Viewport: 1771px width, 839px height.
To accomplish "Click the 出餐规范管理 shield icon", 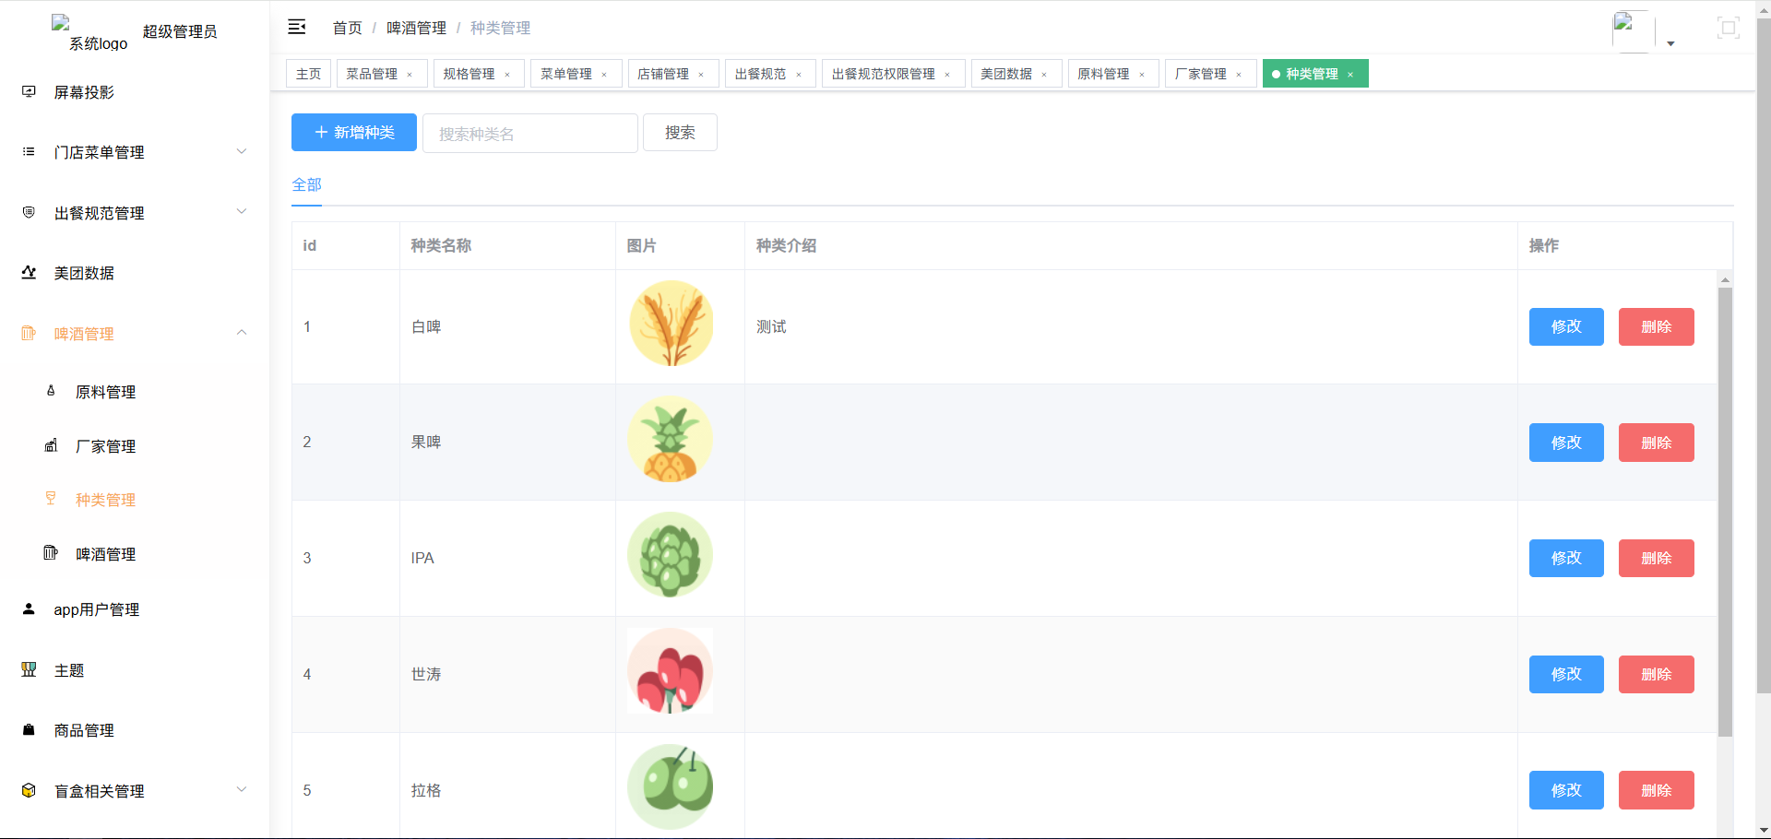I will [29, 212].
